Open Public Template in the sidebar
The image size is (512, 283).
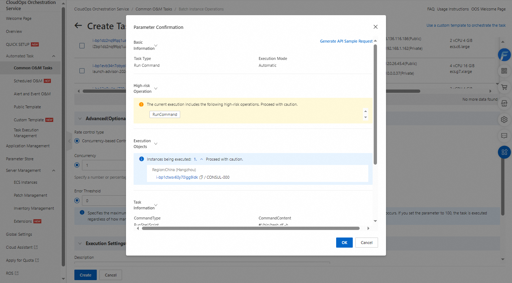[27, 107]
